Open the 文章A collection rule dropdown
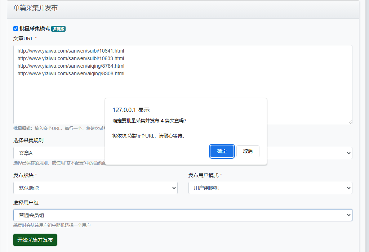 point(58,153)
